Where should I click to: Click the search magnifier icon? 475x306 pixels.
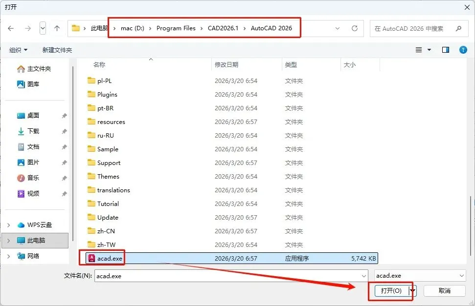point(458,28)
